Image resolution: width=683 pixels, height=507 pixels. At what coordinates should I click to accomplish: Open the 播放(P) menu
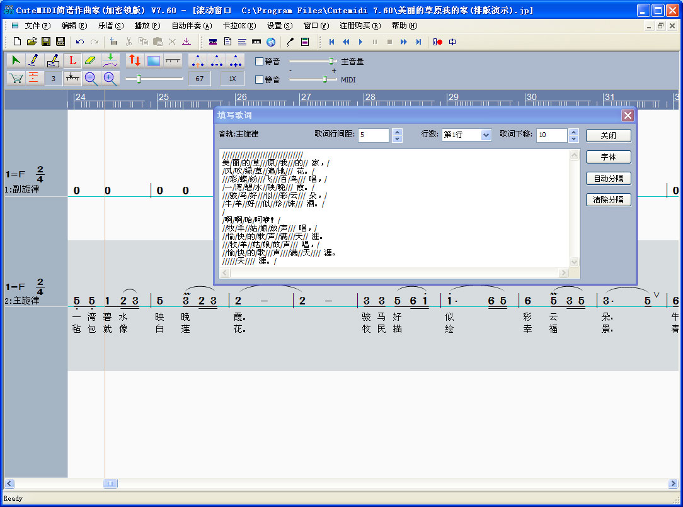[x=147, y=26]
